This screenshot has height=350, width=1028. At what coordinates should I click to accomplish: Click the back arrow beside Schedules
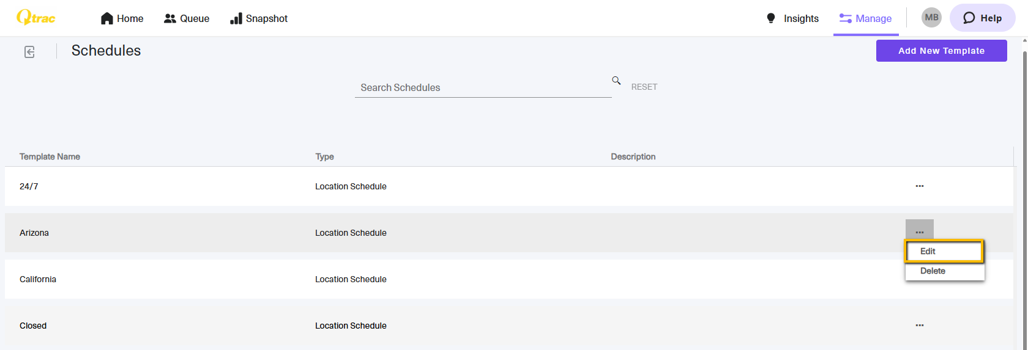pyautogui.click(x=29, y=52)
